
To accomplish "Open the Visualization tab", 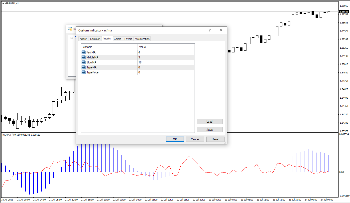I will 142,39.
